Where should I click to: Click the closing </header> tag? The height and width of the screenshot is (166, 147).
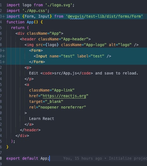point(30,130)
